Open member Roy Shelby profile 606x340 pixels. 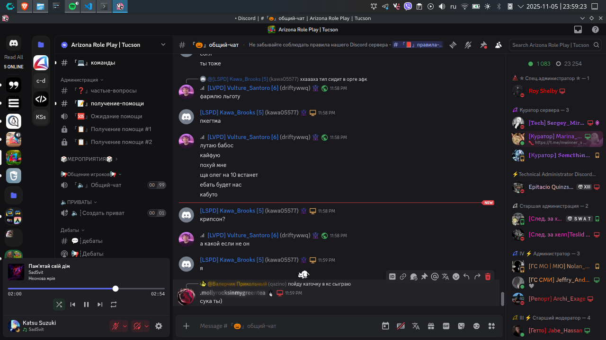click(556, 91)
